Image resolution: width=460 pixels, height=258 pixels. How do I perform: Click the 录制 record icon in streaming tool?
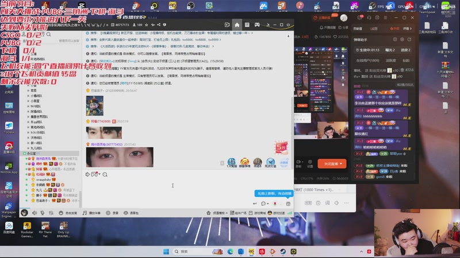click(x=298, y=163)
